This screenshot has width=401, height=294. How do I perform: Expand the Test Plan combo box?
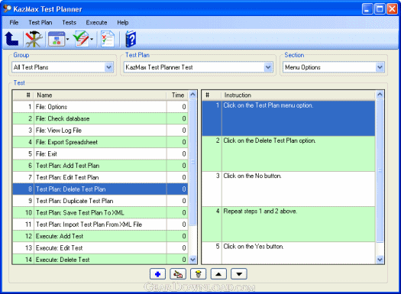pyautogui.click(x=268, y=67)
